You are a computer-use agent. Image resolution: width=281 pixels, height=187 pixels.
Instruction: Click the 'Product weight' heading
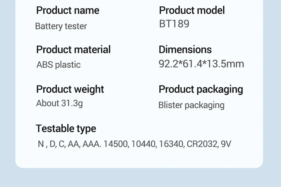click(70, 89)
